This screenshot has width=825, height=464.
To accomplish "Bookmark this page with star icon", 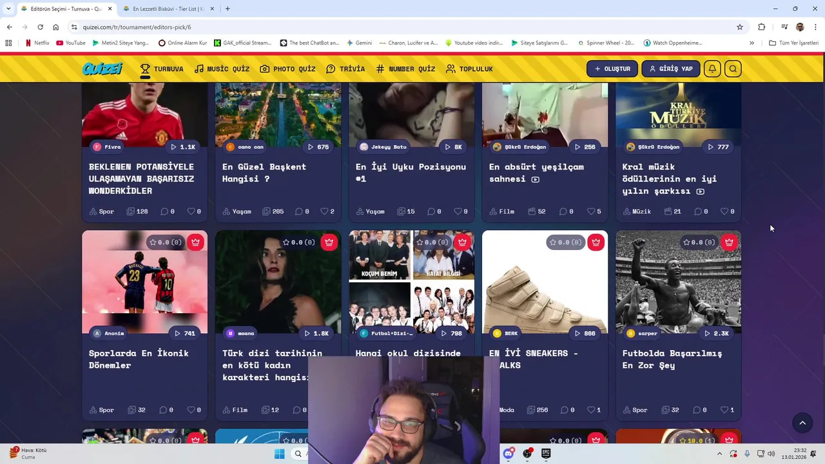I will [740, 27].
